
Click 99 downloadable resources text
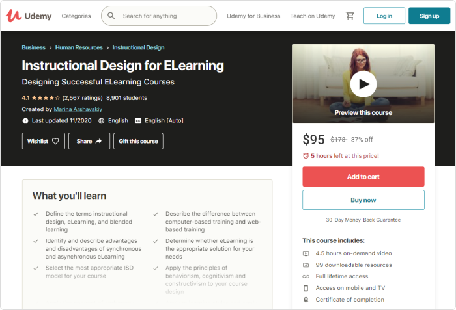354,265
